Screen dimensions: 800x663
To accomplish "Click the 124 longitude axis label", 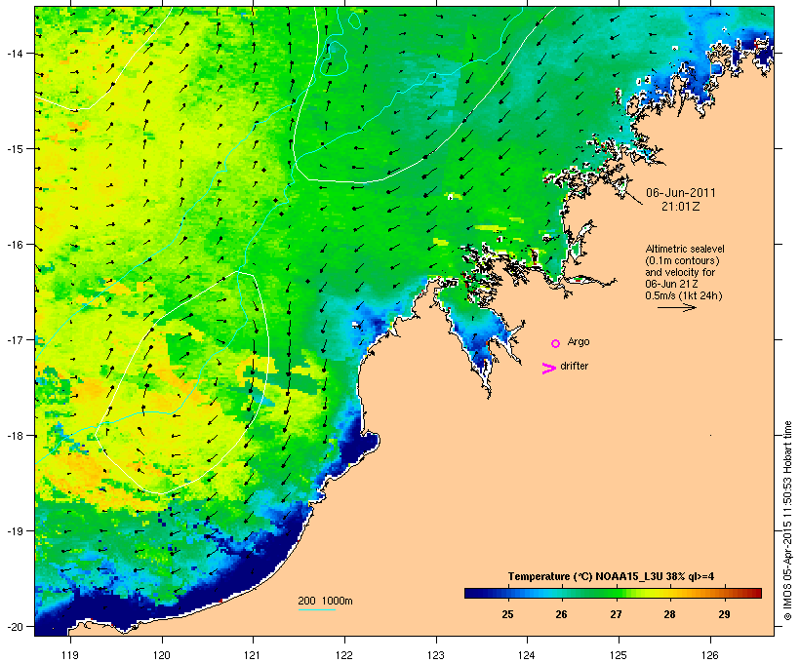I will click(527, 655).
